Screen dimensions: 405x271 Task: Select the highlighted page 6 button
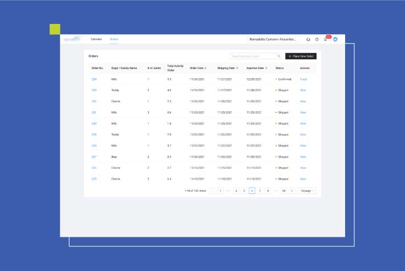tap(252, 191)
